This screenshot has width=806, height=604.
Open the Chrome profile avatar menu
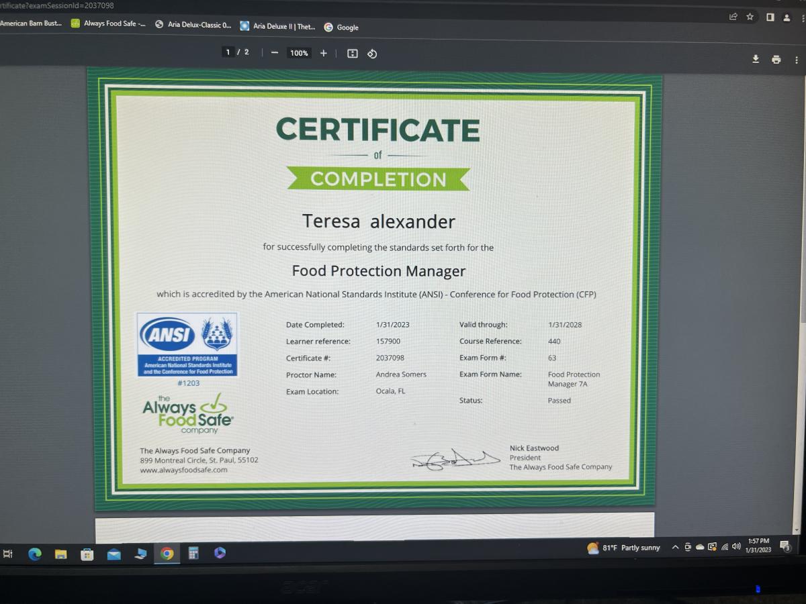tap(787, 17)
